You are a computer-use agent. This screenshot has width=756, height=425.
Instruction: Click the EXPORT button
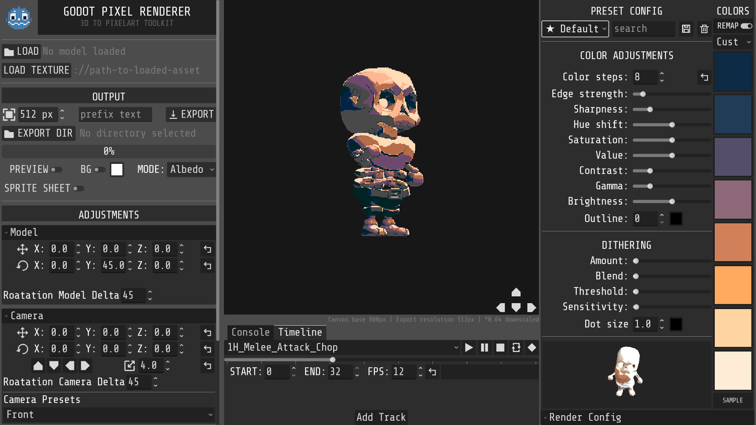click(191, 114)
